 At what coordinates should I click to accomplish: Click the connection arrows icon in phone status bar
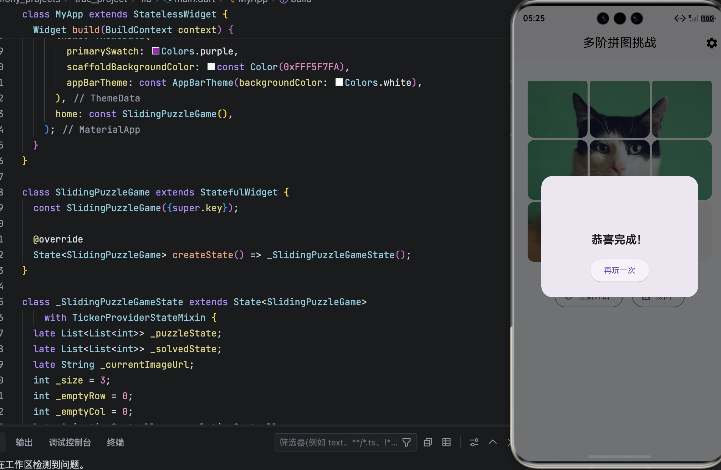680,18
